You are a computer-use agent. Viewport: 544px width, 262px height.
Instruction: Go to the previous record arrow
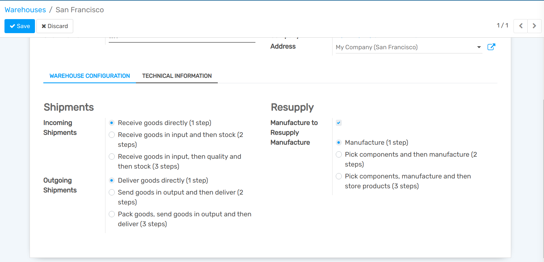pos(521,26)
